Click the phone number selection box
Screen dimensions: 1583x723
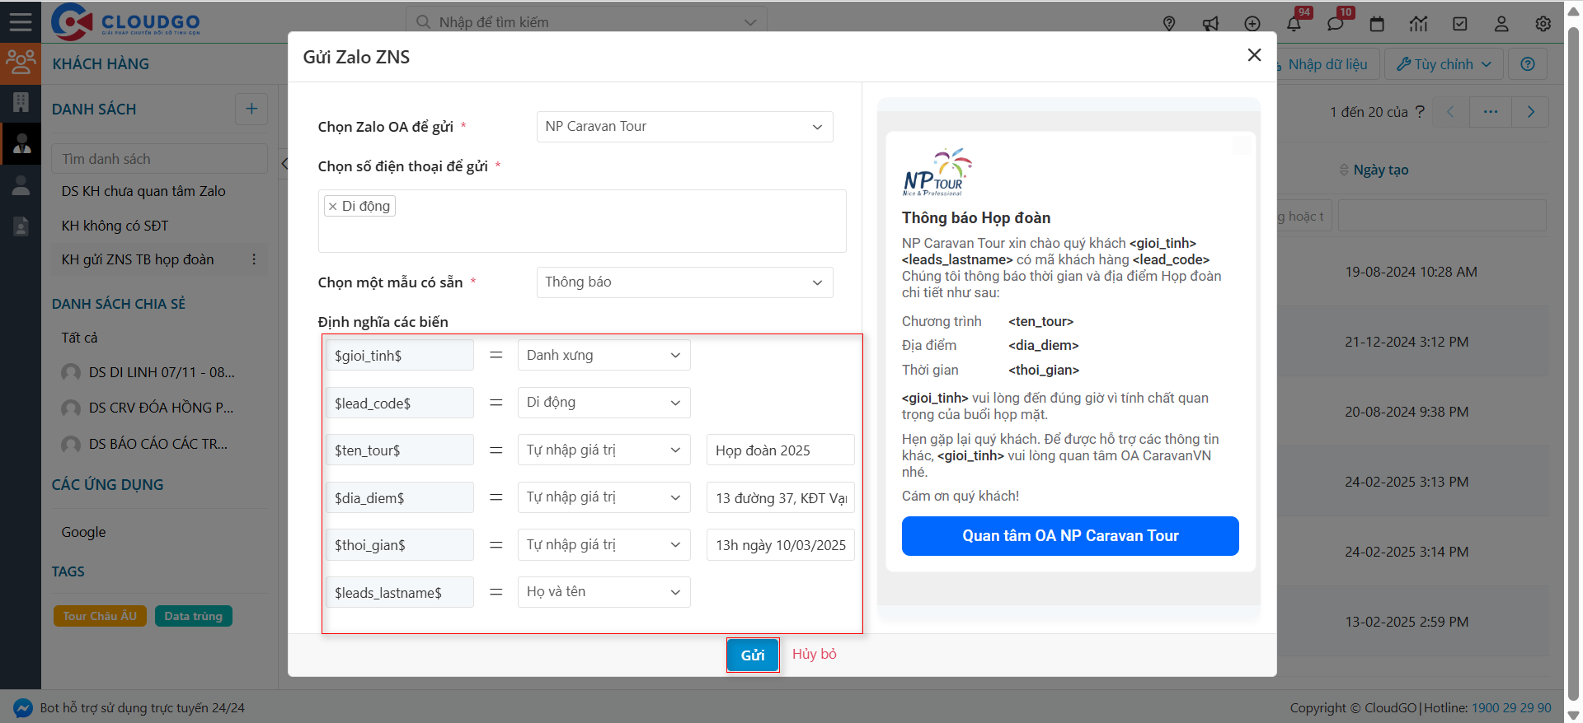click(582, 222)
